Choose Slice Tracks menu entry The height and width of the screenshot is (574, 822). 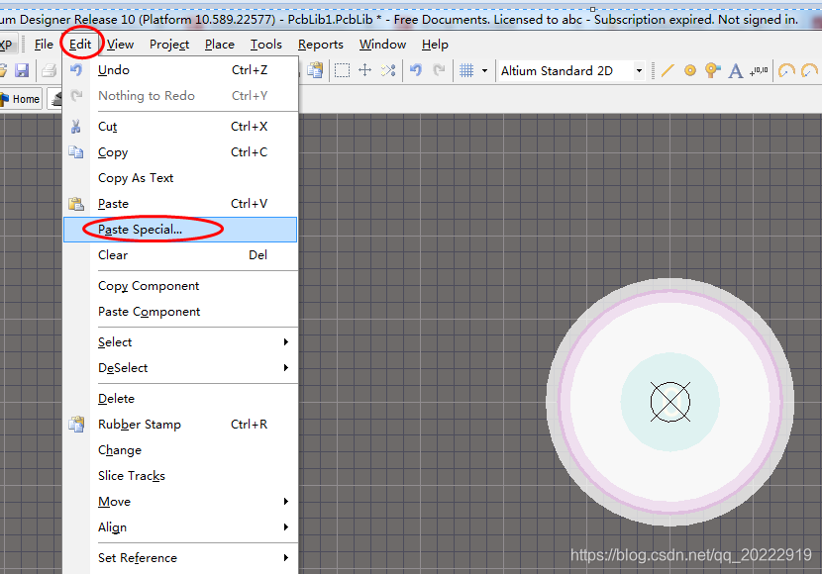181,476
